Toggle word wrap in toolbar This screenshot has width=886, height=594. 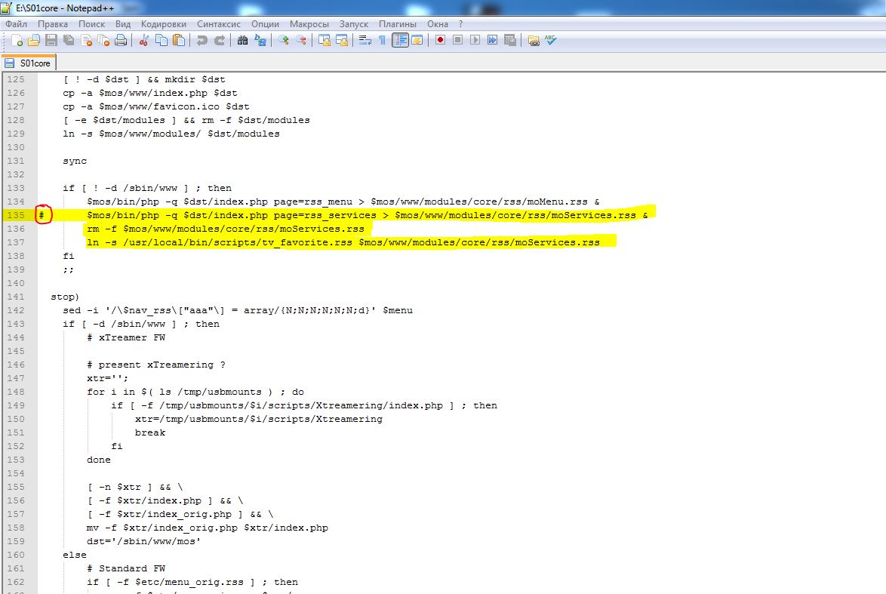coord(365,41)
